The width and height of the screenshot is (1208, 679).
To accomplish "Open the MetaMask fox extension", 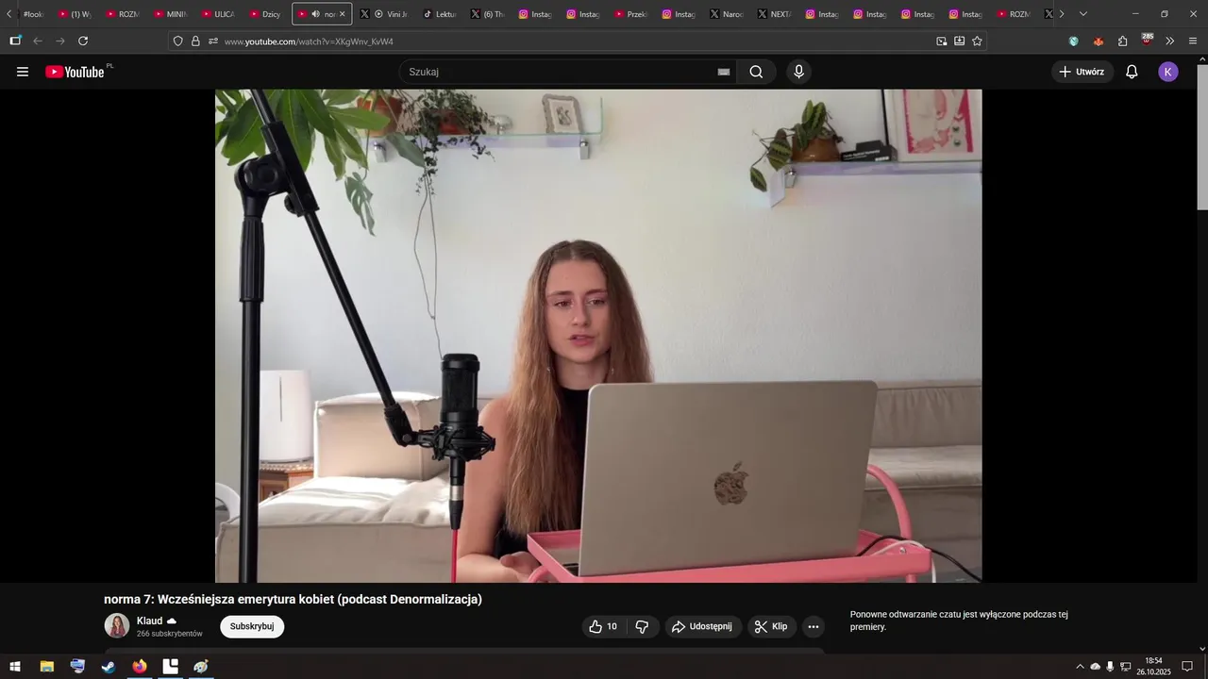I will 1099,41.
